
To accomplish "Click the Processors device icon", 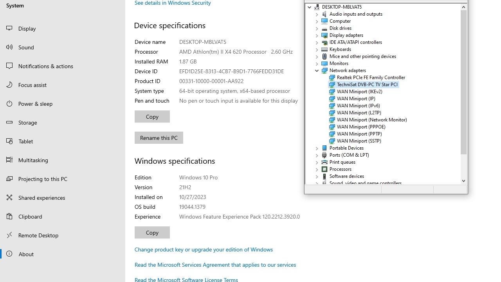I will pyautogui.click(x=324, y=169).
